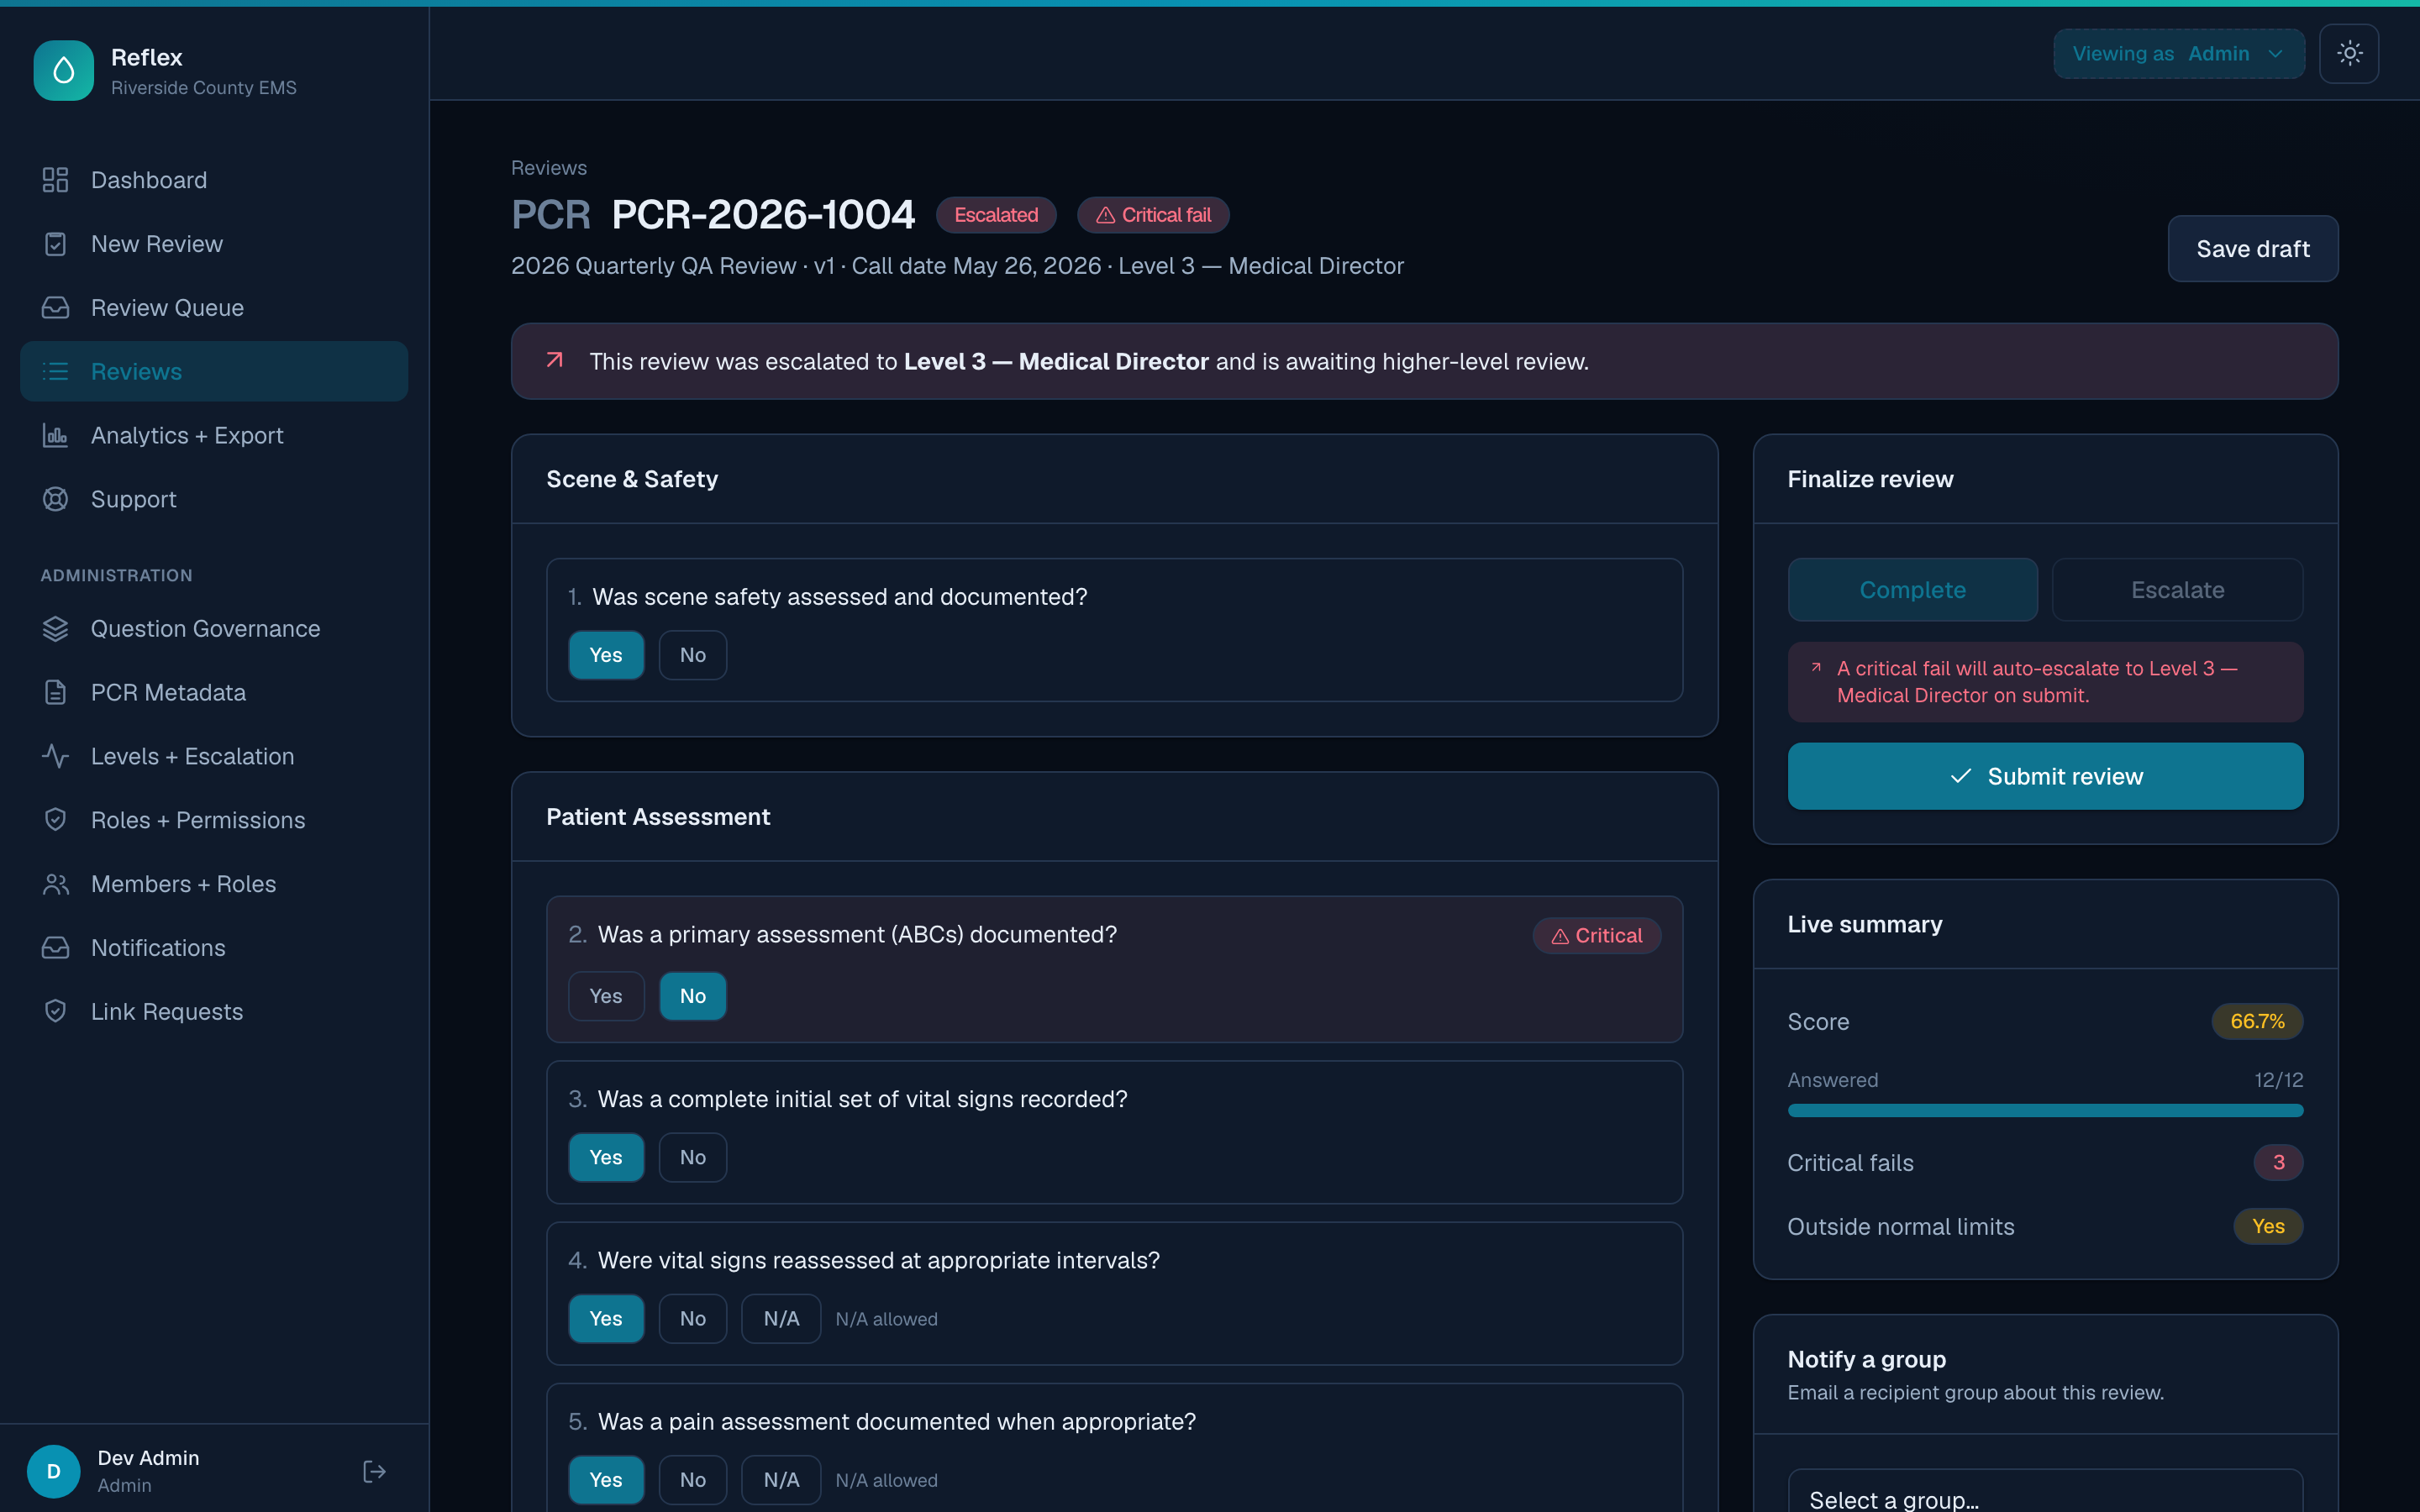2420x1512 pixels.
Task: Click the New Review clipboard icon
Action: [55, 244]
